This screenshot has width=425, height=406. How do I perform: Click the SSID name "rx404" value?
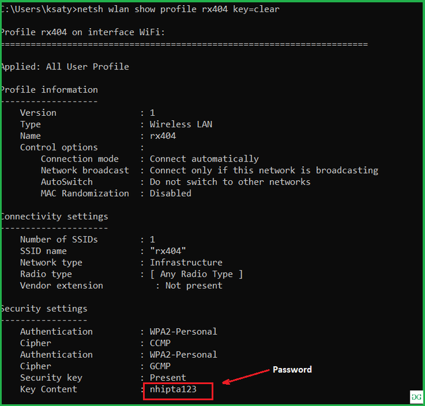point(168,251)
